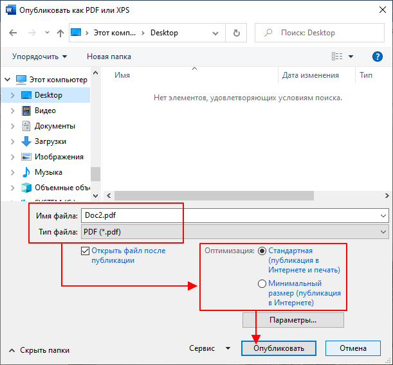
Task: Toggle 'Открыть файл после публикации' checkbox
Action: [86, 251]
